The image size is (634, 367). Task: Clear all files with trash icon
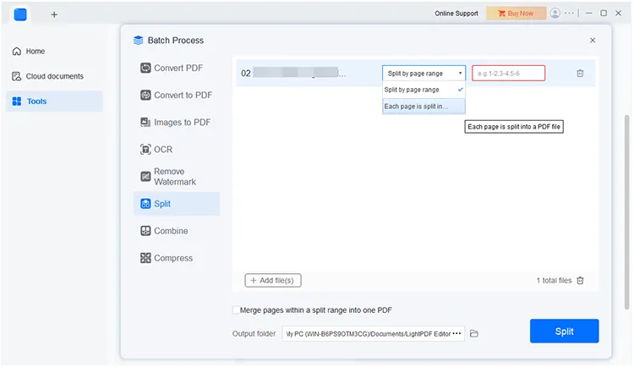coord(580,281)
